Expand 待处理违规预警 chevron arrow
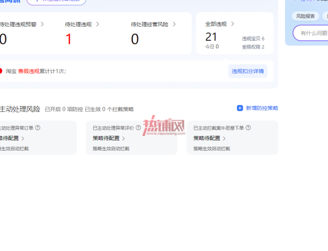The image size is (328, 251). [x=42, y=24]
